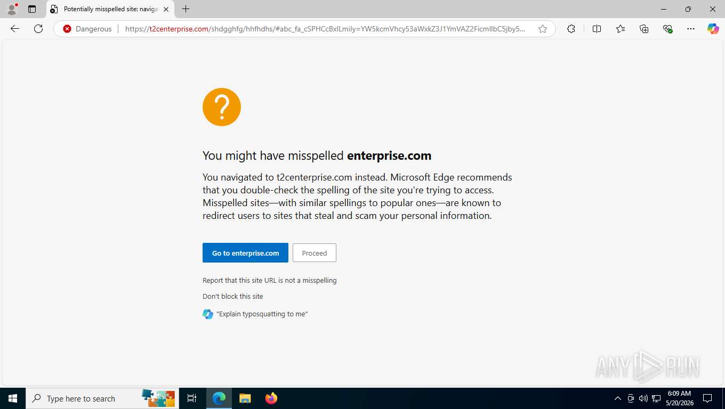This screenshot has height=409, width=725.
Task: Open network settings tray icon
Action: [656, 398]
